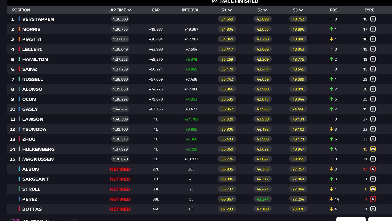Click the RACE FINISHED status label
This screenshot has width=392, height=221.
pos(239,1)
